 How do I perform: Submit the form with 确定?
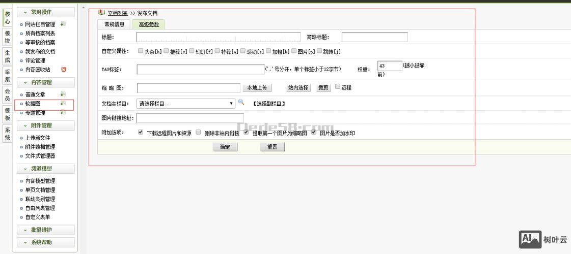(x=225, y=147)
